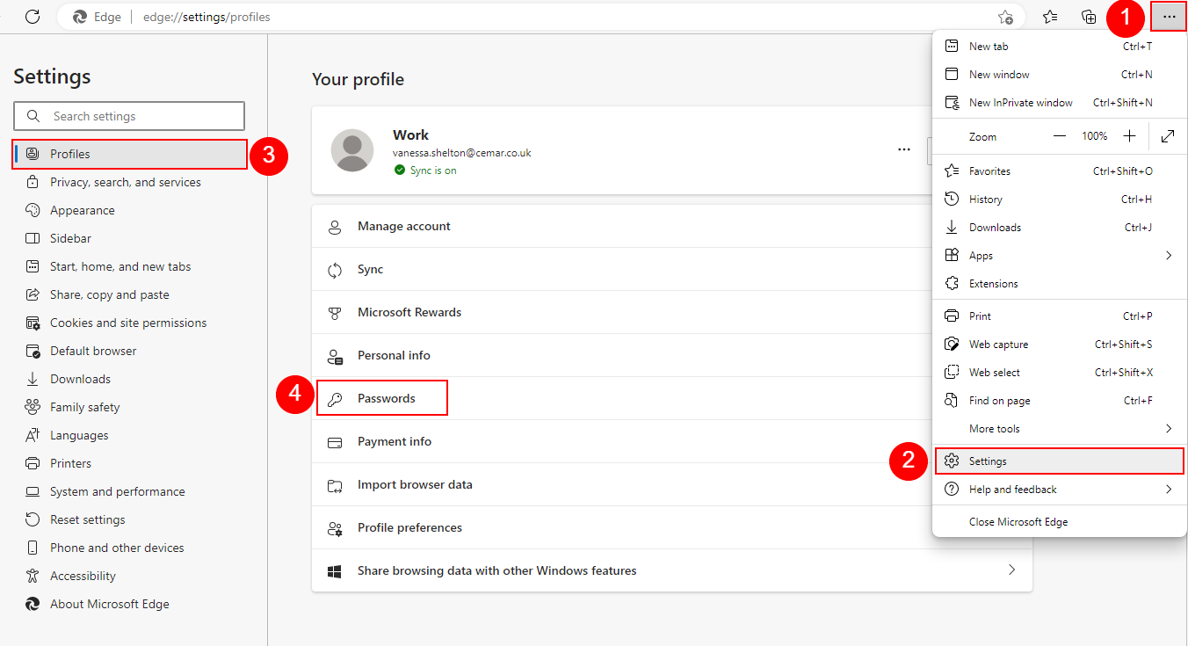Image resolution: width=1188 pixels, height=646 pixels.
Task: Click the profile avatar picture
Action: coord(352,150)
